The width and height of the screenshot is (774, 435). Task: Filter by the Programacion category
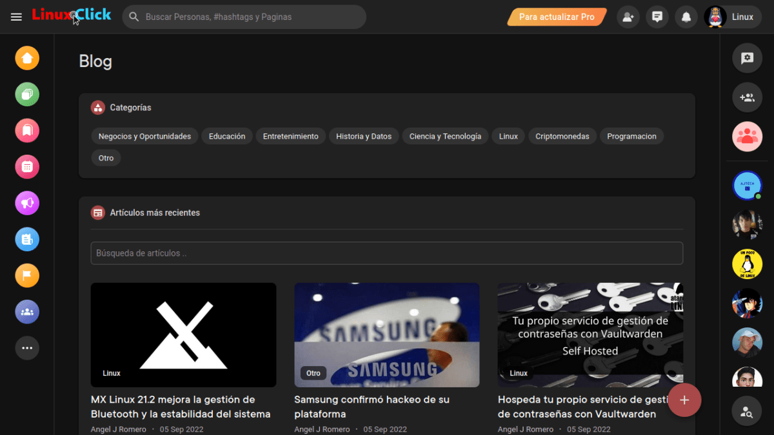point(631,136)
